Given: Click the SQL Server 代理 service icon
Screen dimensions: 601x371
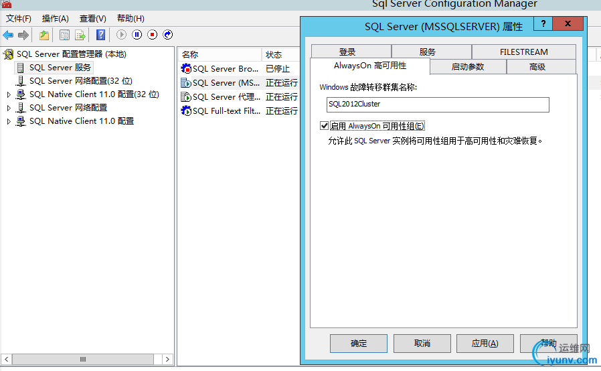Looking at the screenshot, I should coord(186,96).
